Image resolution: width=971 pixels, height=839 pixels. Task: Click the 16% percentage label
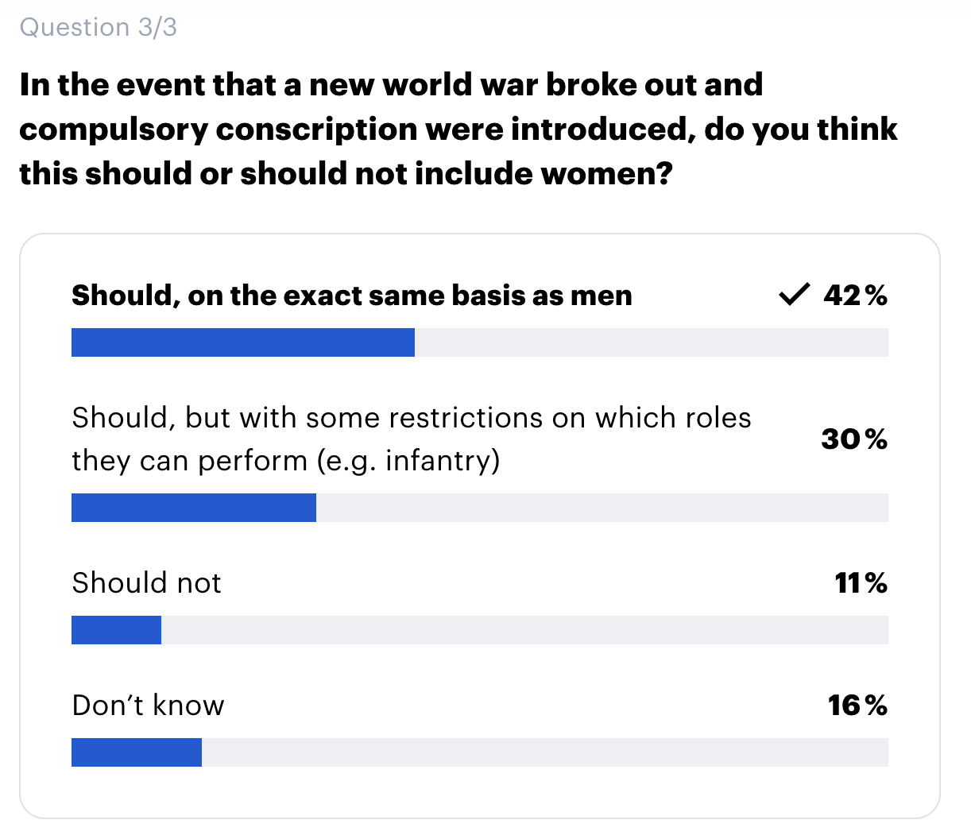tap(857, 706)
